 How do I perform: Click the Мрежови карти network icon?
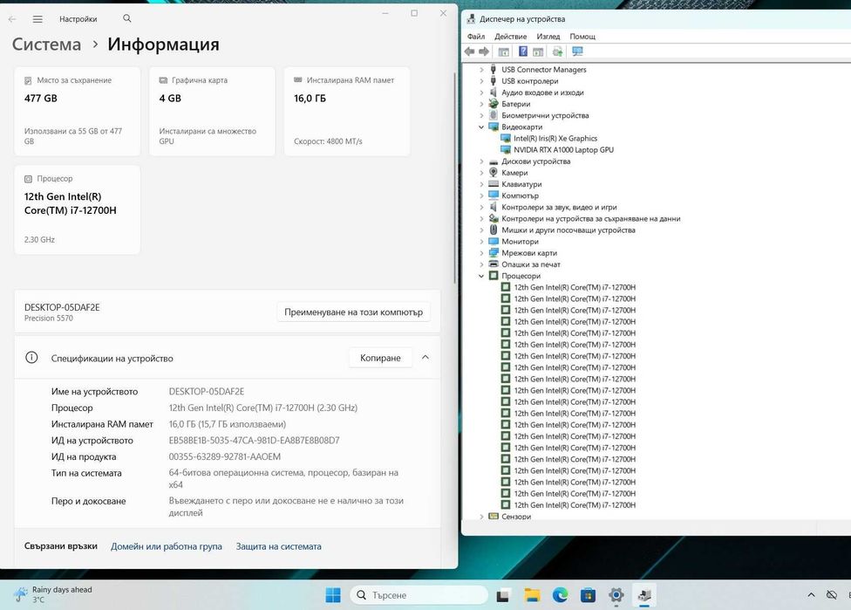pos(494,252)
